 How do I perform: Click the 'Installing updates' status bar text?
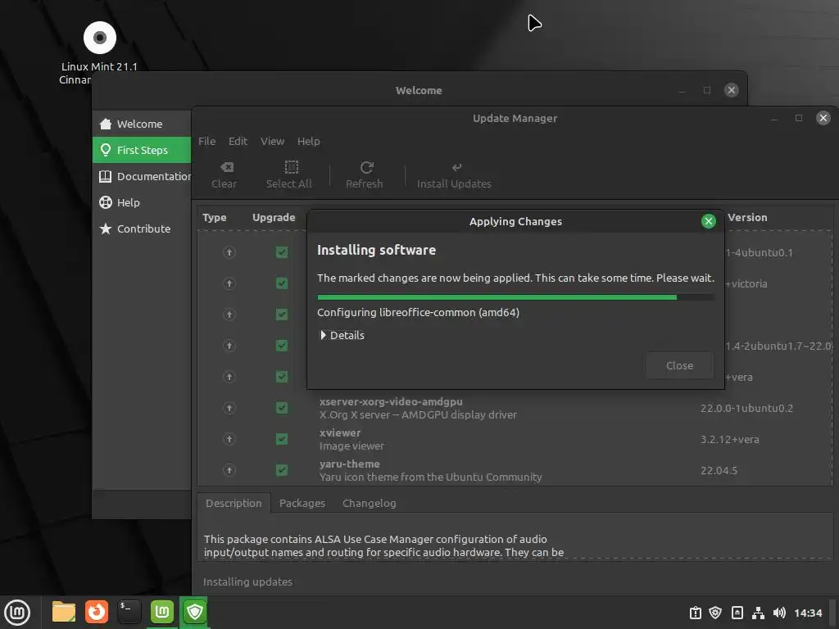[247, 582]
